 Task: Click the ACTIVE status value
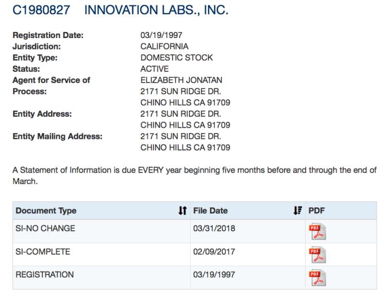coord(155,69)
